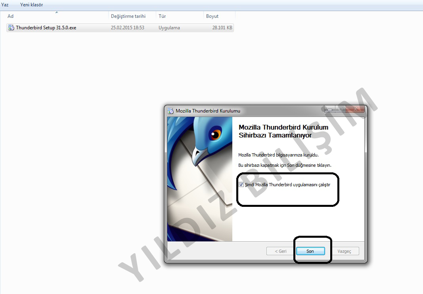Image resolution: width=423 pixels, height=294 pixels.
Task: Click the 25.02.2015 18:53 date cell
Action: click(x=128, y=27)
